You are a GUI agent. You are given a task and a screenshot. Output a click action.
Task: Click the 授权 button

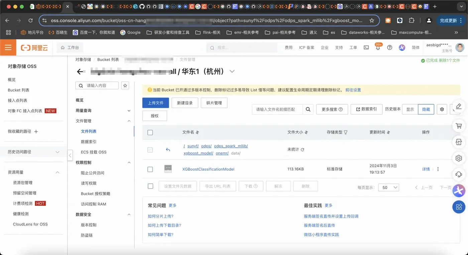click(154, 116)
